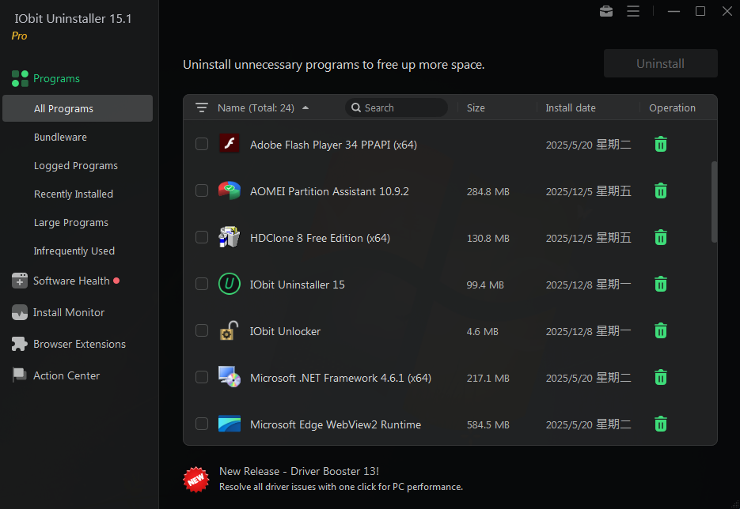Check the Adobe Flash Player 34 PPAPI checkbox
Viewport: 740px width, 509px height.
(202, 144)
